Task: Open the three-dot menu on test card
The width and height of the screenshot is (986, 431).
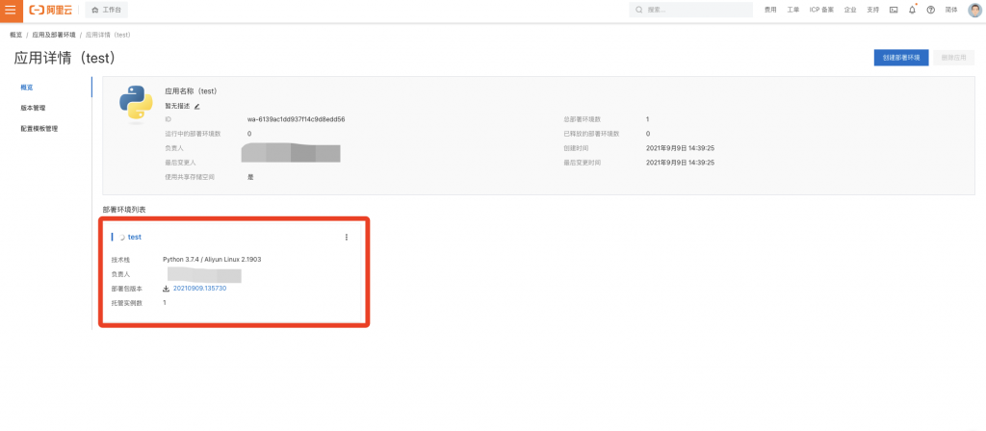Action: (x=347, y=237)
